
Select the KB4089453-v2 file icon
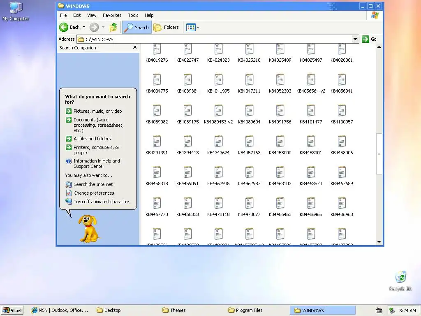(219, 110)
